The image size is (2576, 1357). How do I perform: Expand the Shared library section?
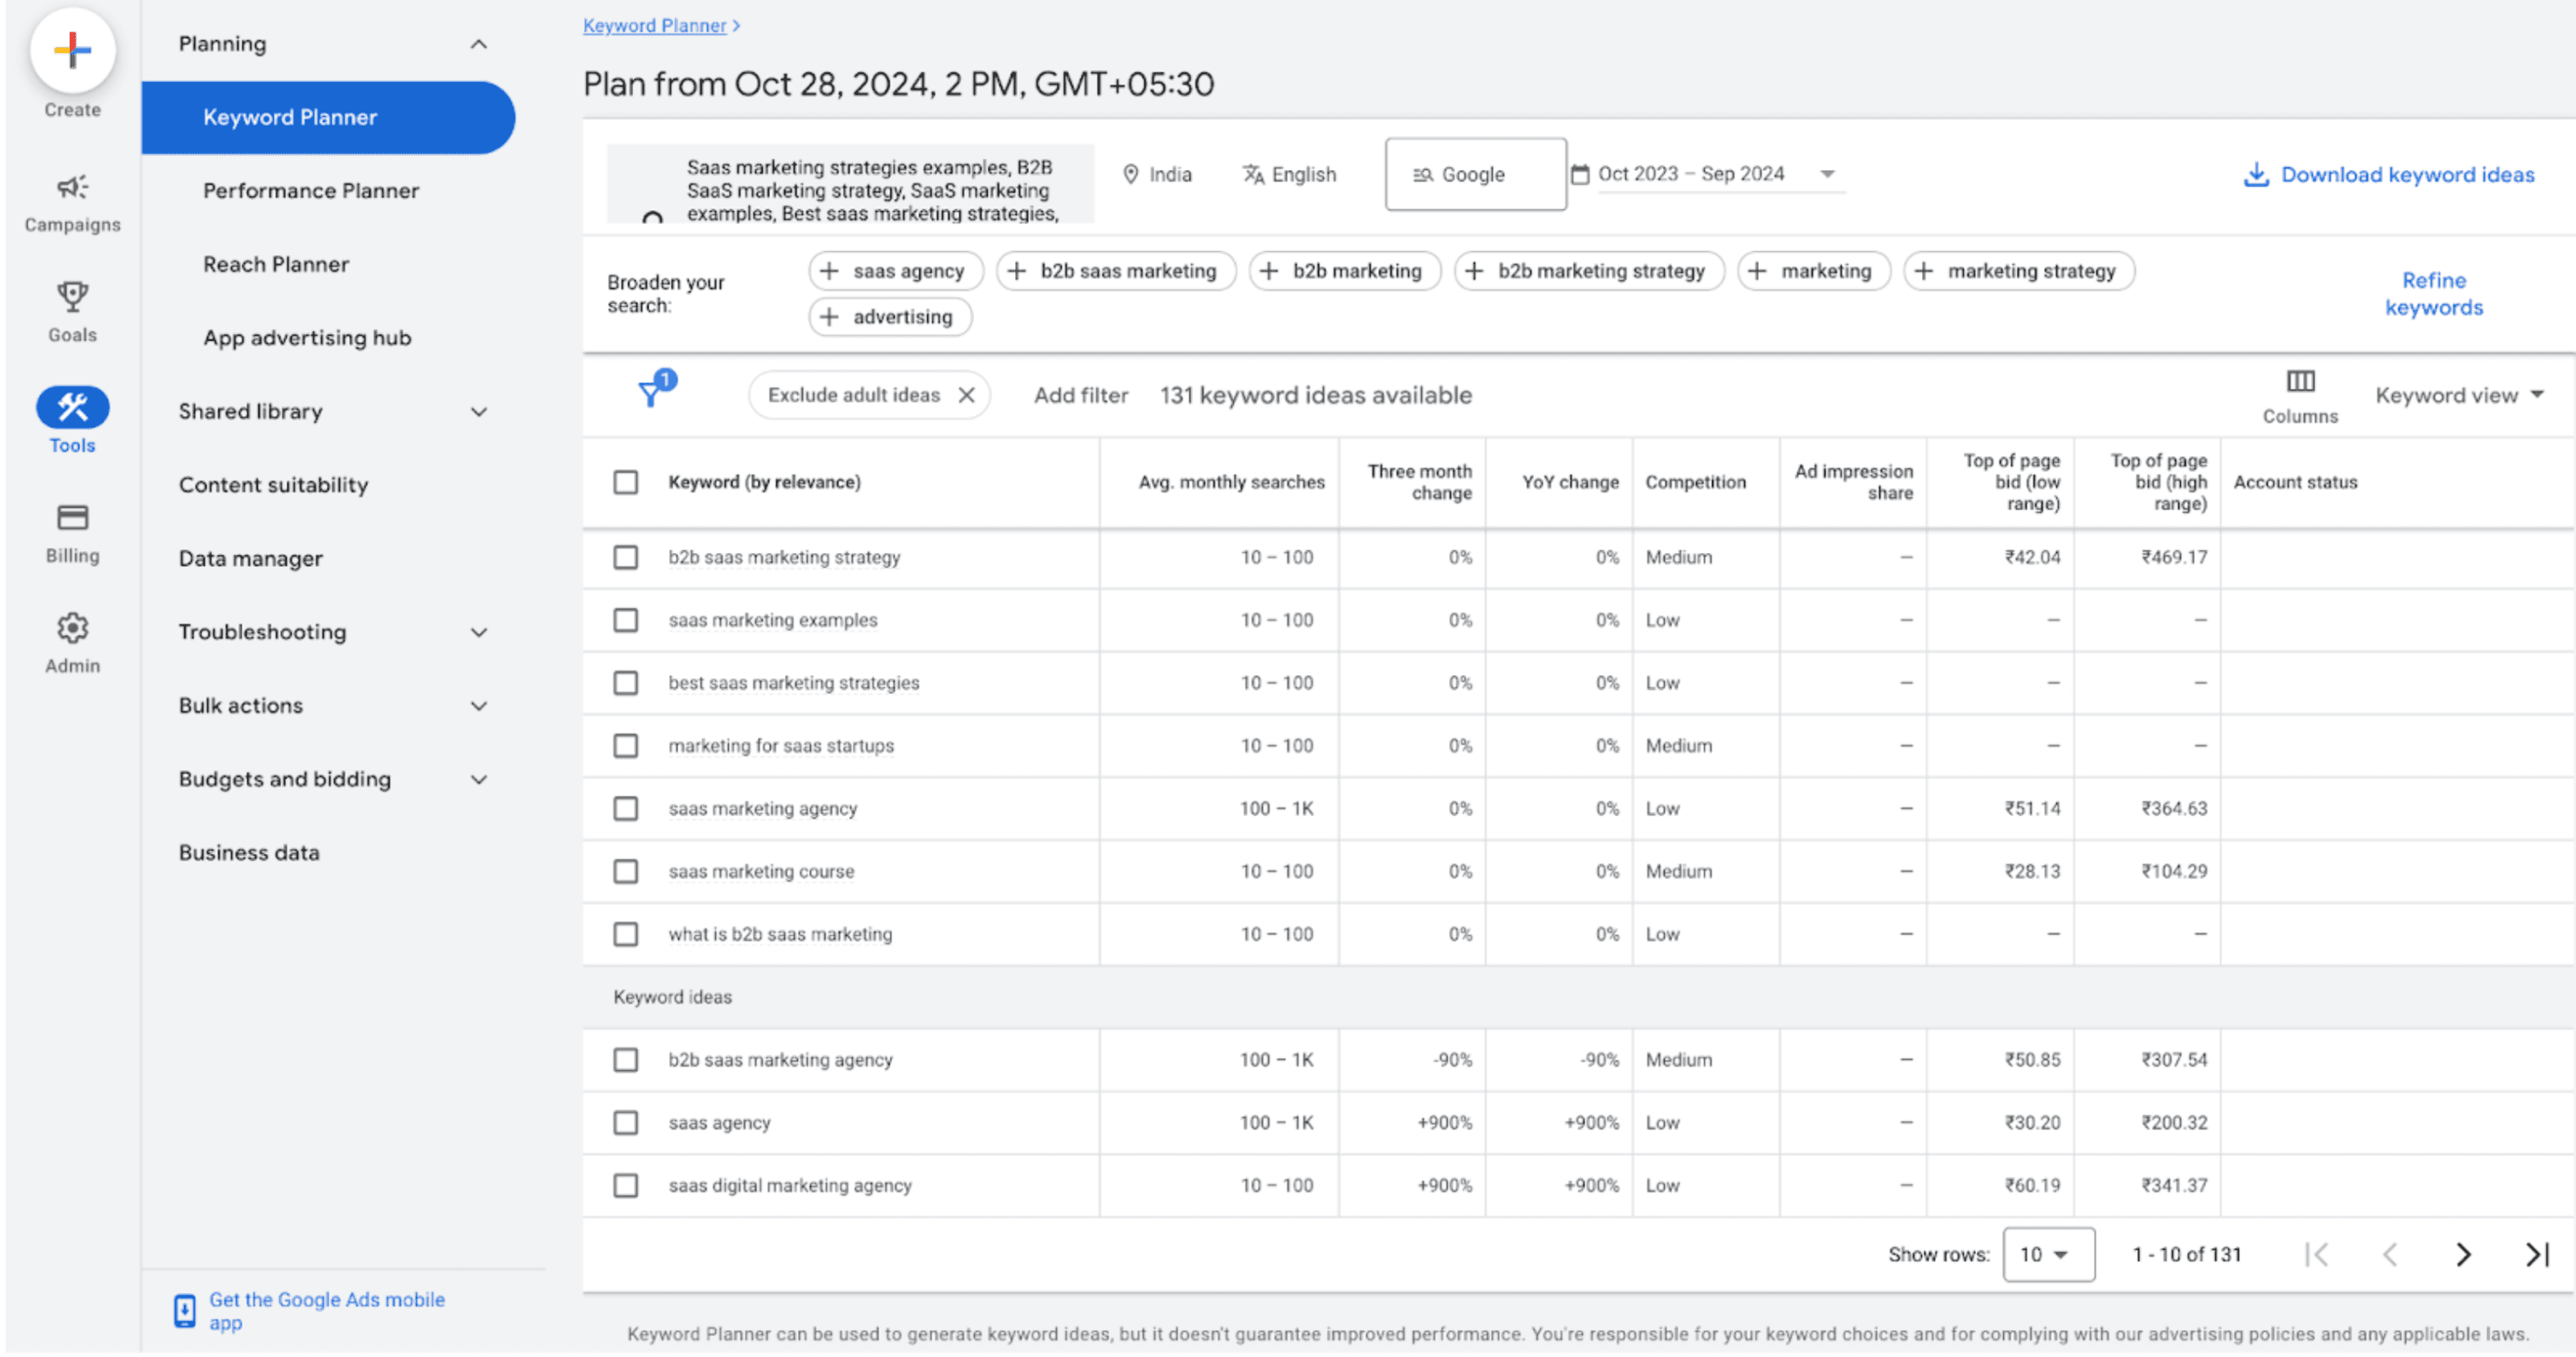click(479, 412)
